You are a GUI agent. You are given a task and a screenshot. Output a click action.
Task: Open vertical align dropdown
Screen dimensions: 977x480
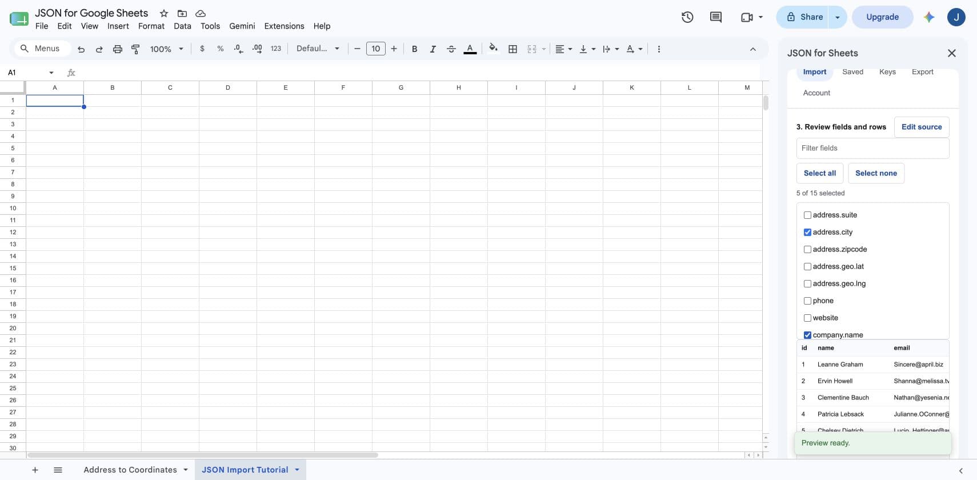click(x=587, y=49)
